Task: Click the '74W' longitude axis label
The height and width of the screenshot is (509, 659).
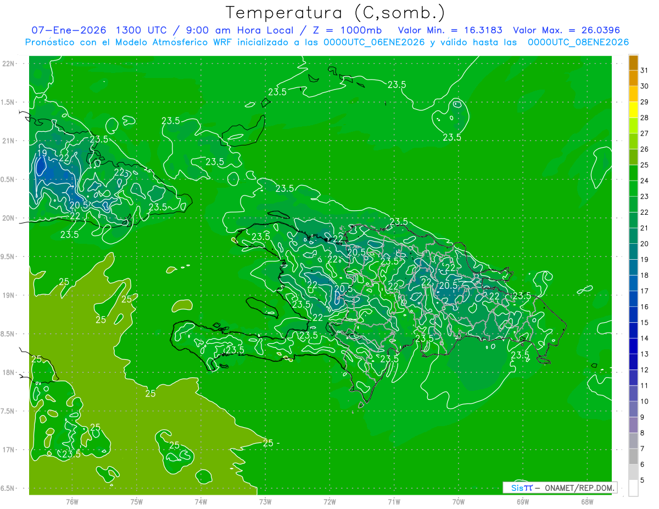Action: 201,502
